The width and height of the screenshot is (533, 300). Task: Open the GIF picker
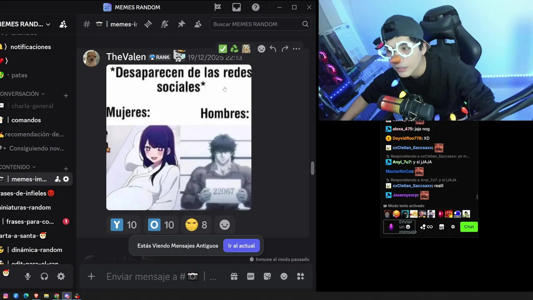(251, 276)
